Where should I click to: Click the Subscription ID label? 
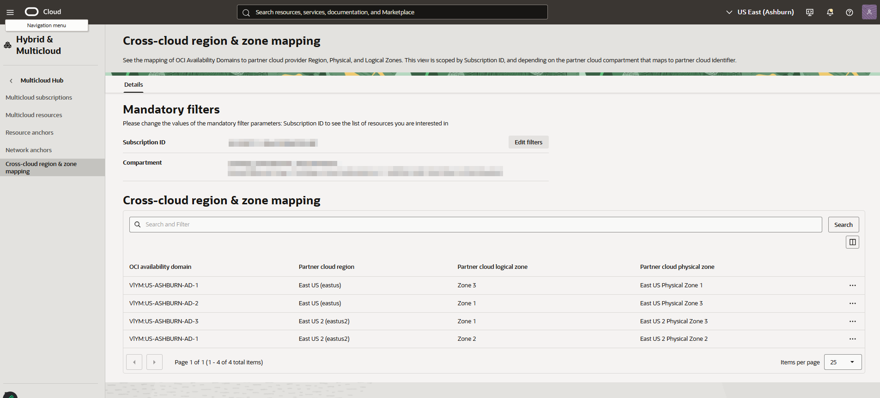click(x=144, y=143)
